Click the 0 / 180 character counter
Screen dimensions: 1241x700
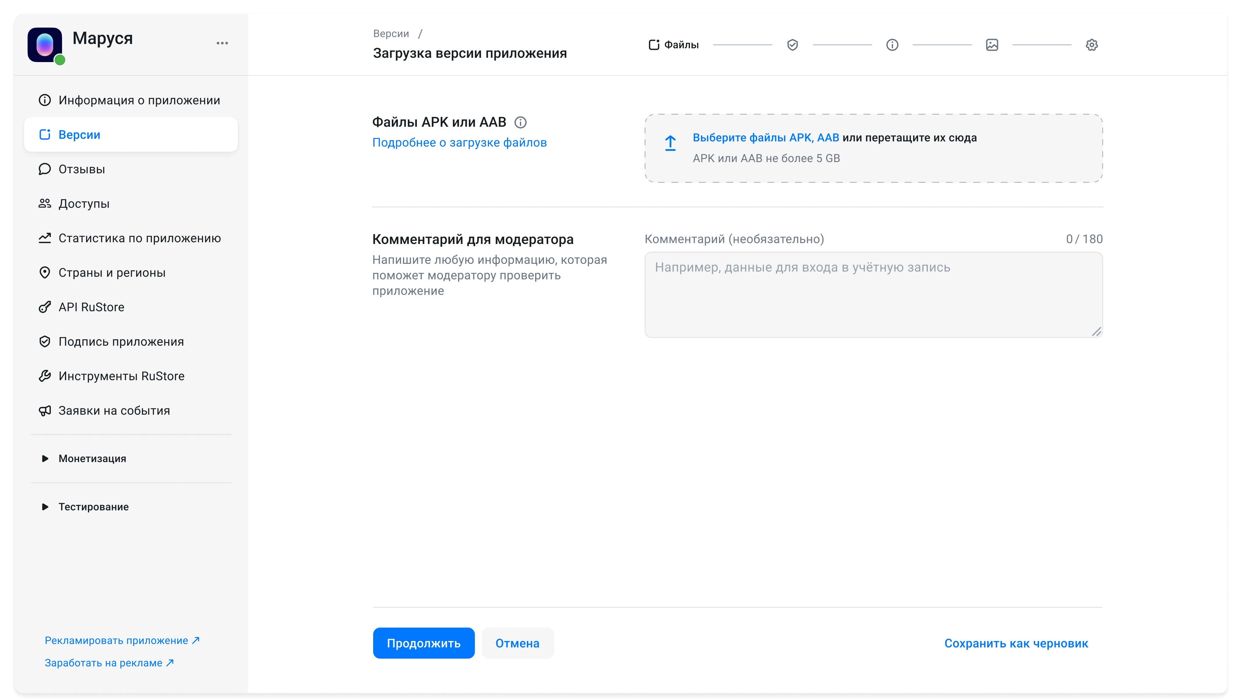pos(1084,239)
